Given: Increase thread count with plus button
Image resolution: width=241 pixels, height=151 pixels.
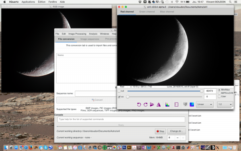Looking at the screenshot, I should [183, 138].
